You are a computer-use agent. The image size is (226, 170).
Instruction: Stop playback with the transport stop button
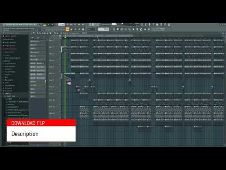pos(52,25)
